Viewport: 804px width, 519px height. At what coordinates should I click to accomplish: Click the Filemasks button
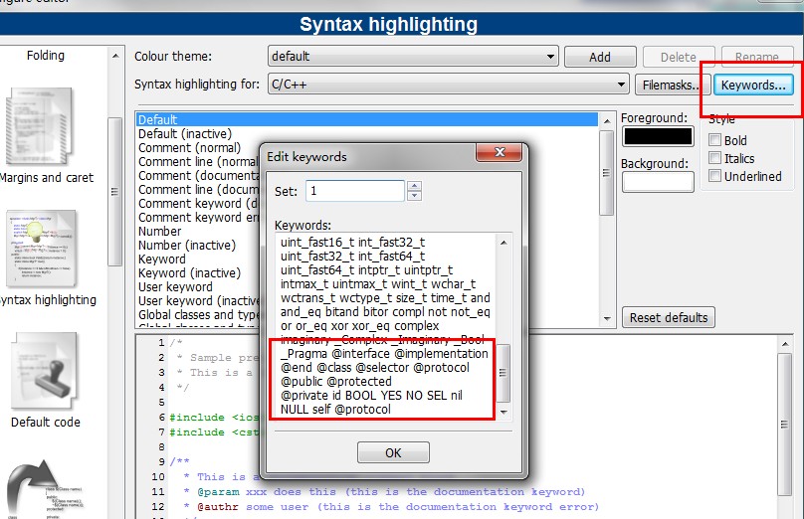[x=673, y=86]
